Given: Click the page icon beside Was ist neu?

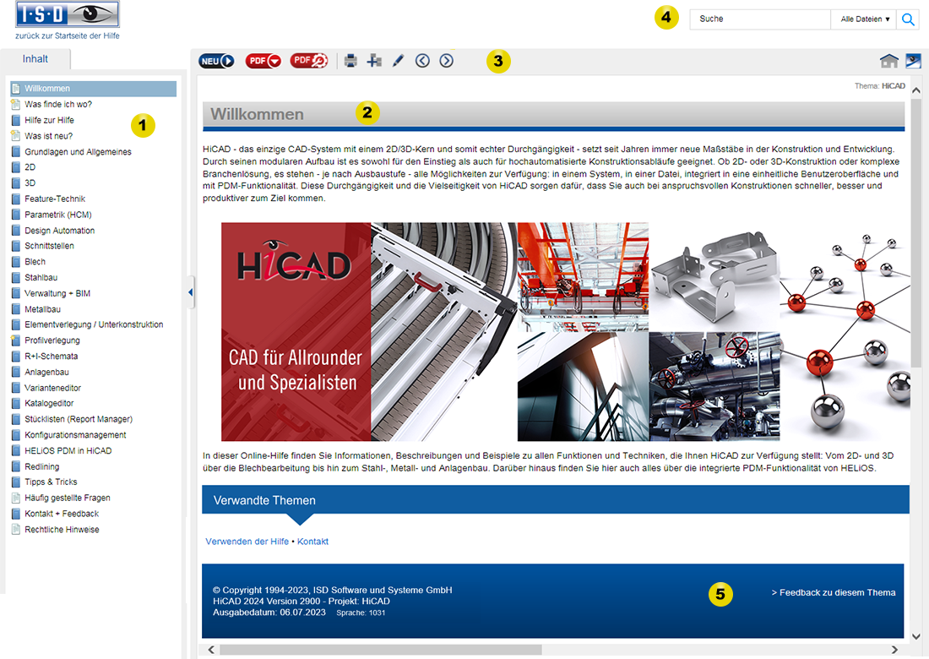Looking at the screenshot, I should [x=16, y=136].
